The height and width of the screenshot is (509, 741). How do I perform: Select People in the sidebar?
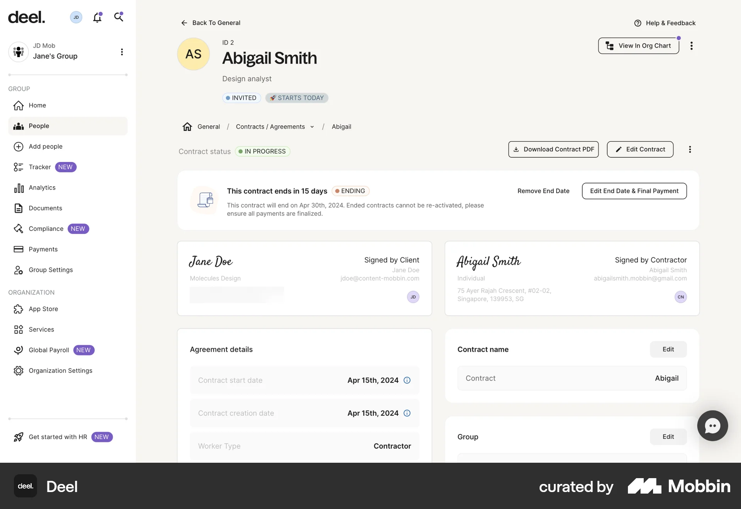pyautogui.click(x=39, y=126)
